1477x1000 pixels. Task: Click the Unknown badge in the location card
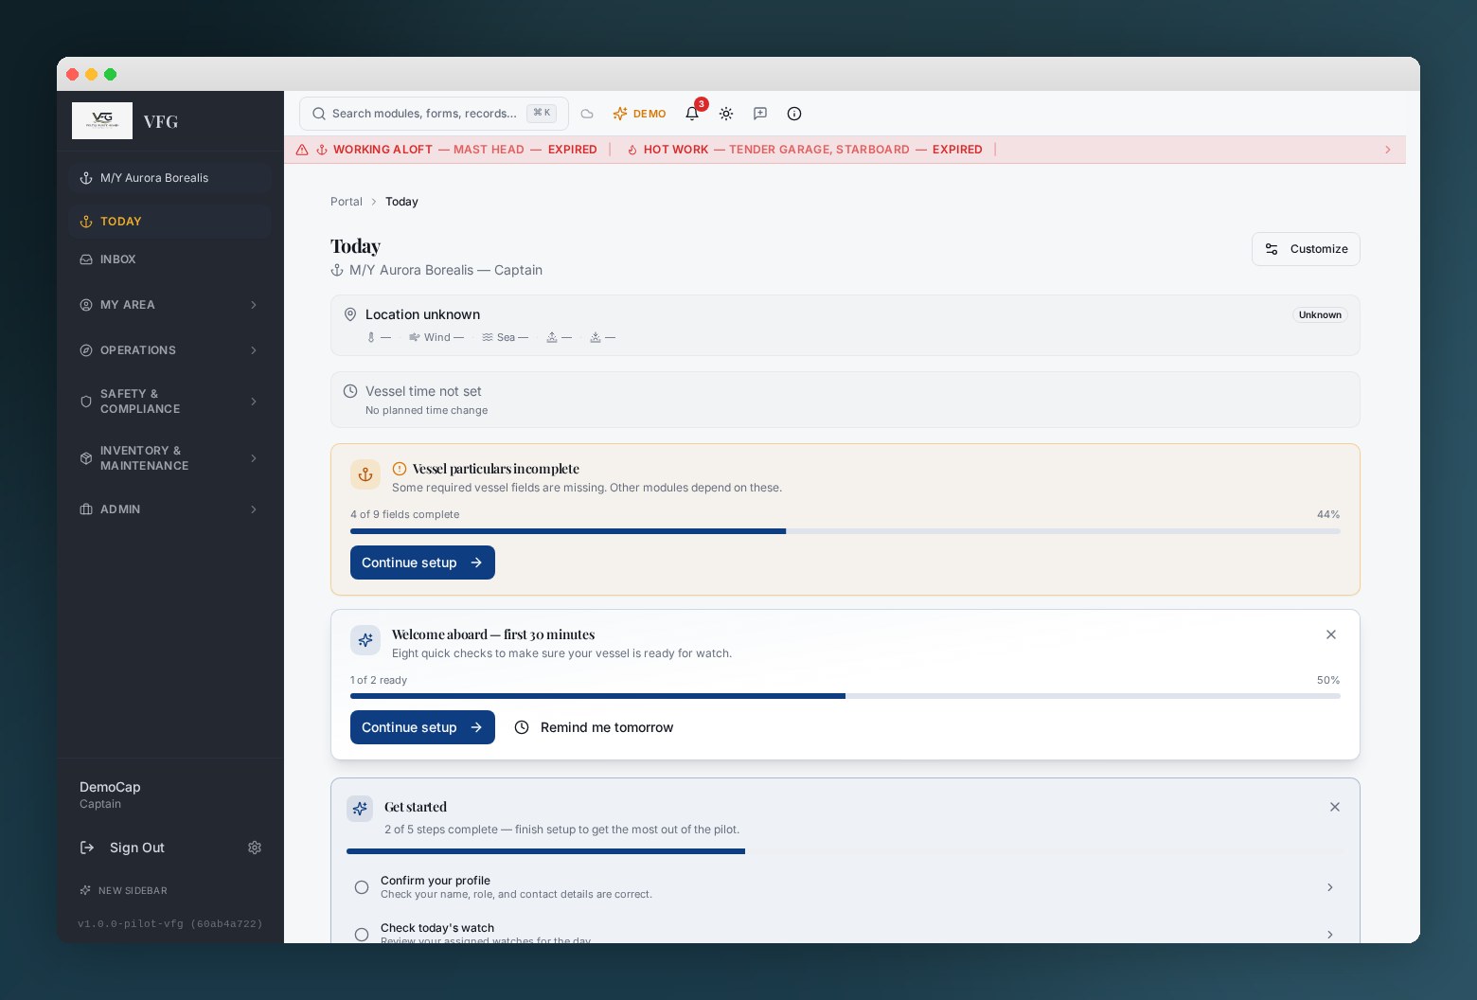1320,314
